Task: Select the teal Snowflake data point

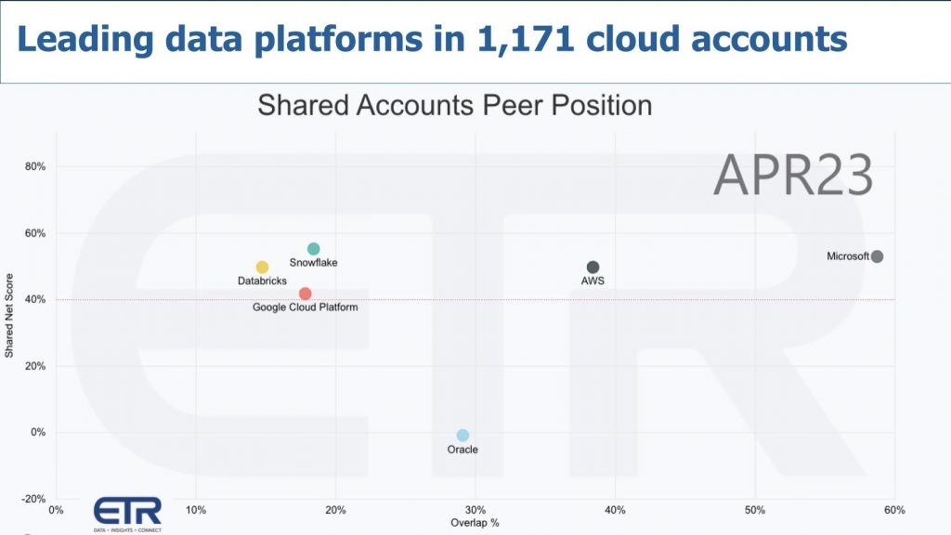Action: click(314, 249)
